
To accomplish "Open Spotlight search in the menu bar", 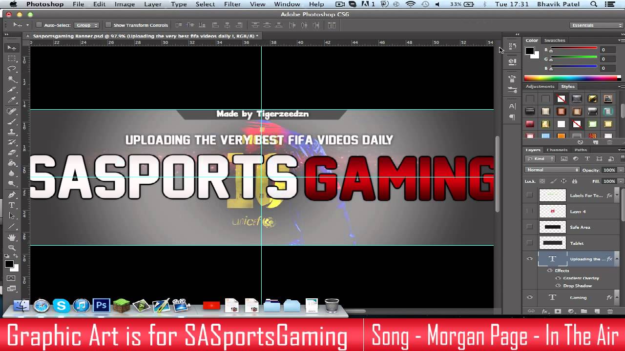I will (594, 4).
